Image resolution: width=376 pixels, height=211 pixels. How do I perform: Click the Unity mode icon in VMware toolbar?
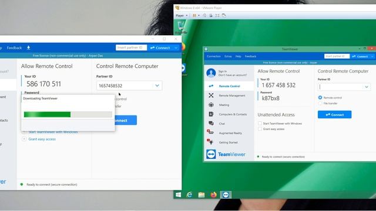224,16
